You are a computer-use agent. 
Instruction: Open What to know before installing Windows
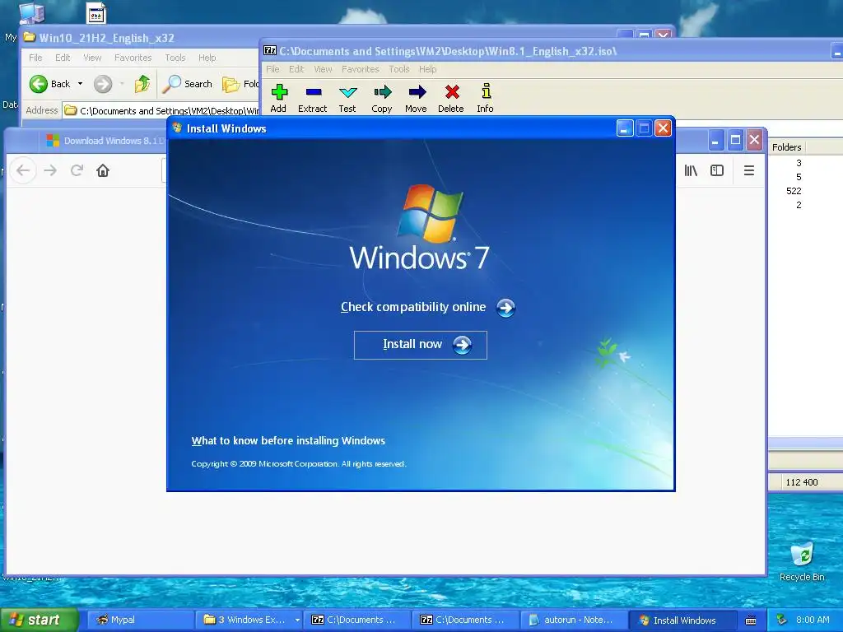(x=288, y=441)
